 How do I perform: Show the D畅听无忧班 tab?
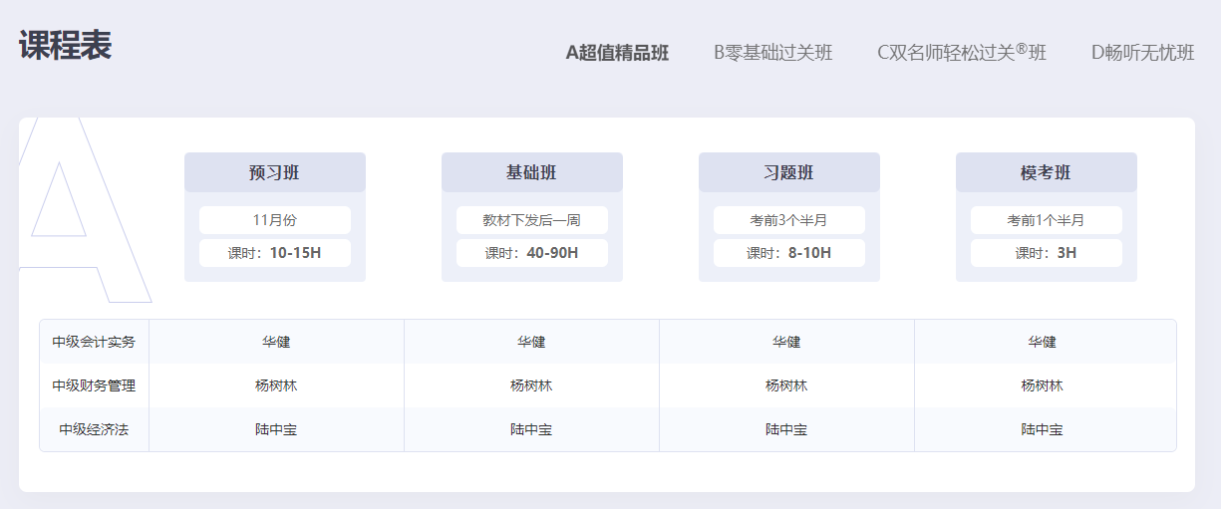[x=1142, y=53]
